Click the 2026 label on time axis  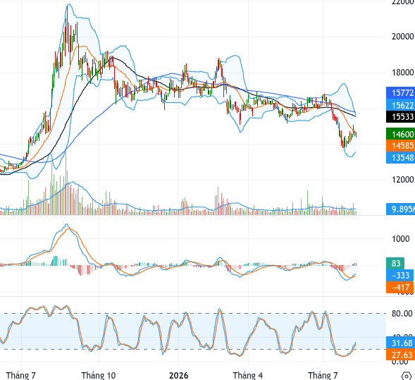(x=179, y=375)
